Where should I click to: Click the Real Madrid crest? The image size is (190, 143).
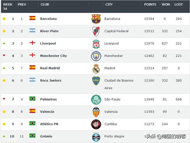[x=96, y=68]
